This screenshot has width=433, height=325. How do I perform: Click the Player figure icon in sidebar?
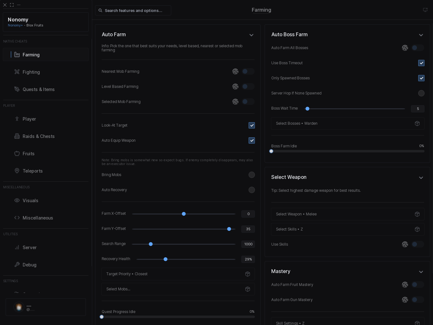[17, 119]
